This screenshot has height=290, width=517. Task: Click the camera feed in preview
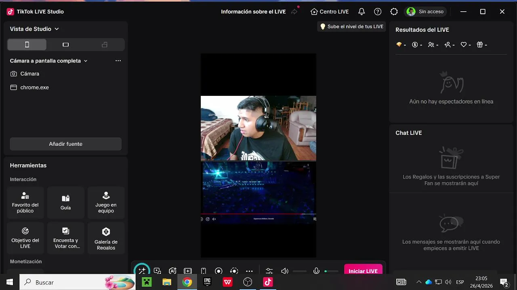tap(258, 128)
